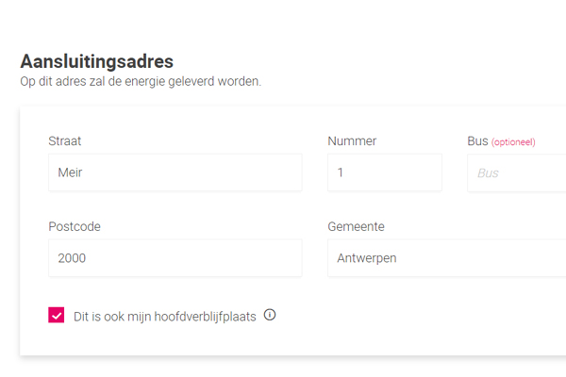Image resolution: width=566 pixels, height=377 pixels.
Task: Uncheck the hoofdverblijfplaats checkbox
Action: pyautogui.click(x=57, y=315)
